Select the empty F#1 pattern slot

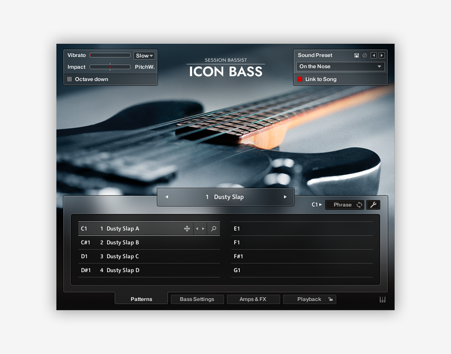[x=302, y=257]
